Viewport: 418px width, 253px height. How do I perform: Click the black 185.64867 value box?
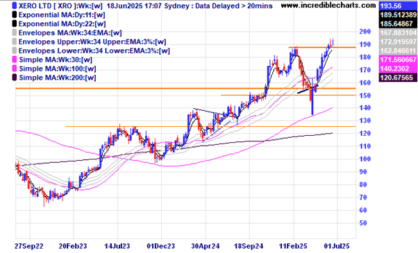pyautogui.click(x=398, y=24)
